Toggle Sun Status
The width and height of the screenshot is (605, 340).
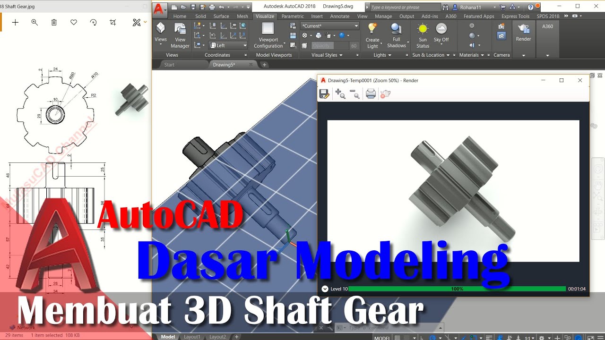click(423, 35)
